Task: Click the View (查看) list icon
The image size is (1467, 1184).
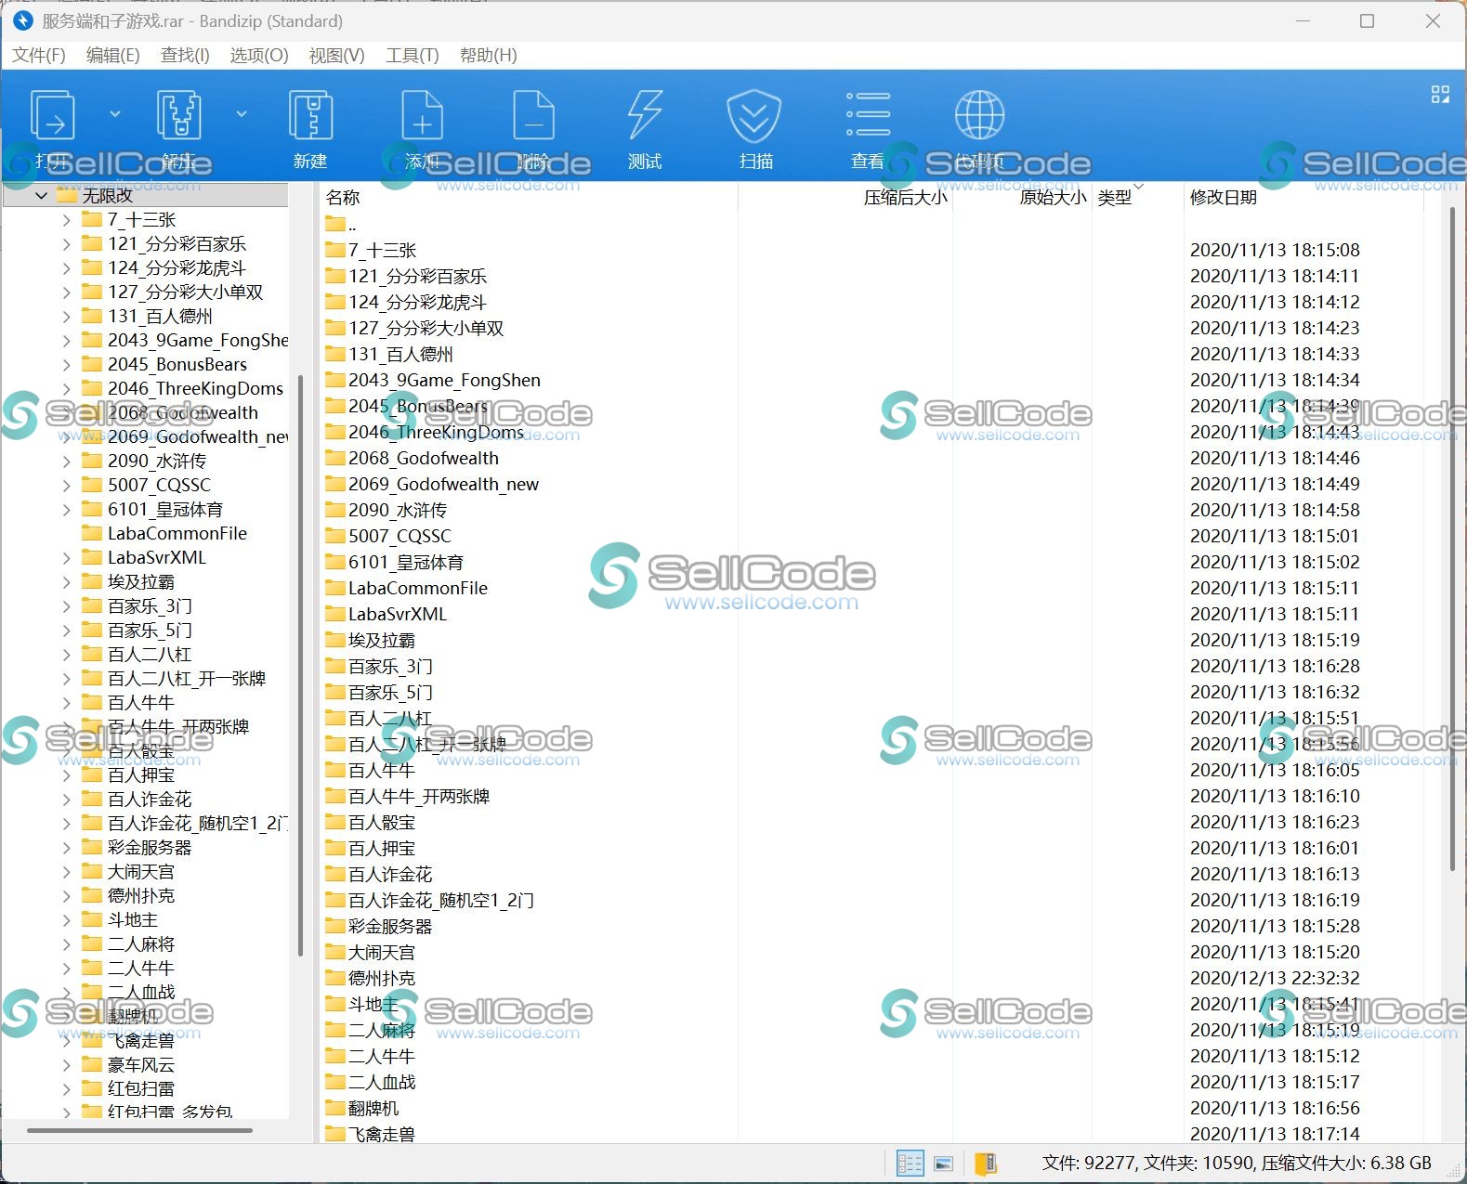Action: click(x=868, y=117)
